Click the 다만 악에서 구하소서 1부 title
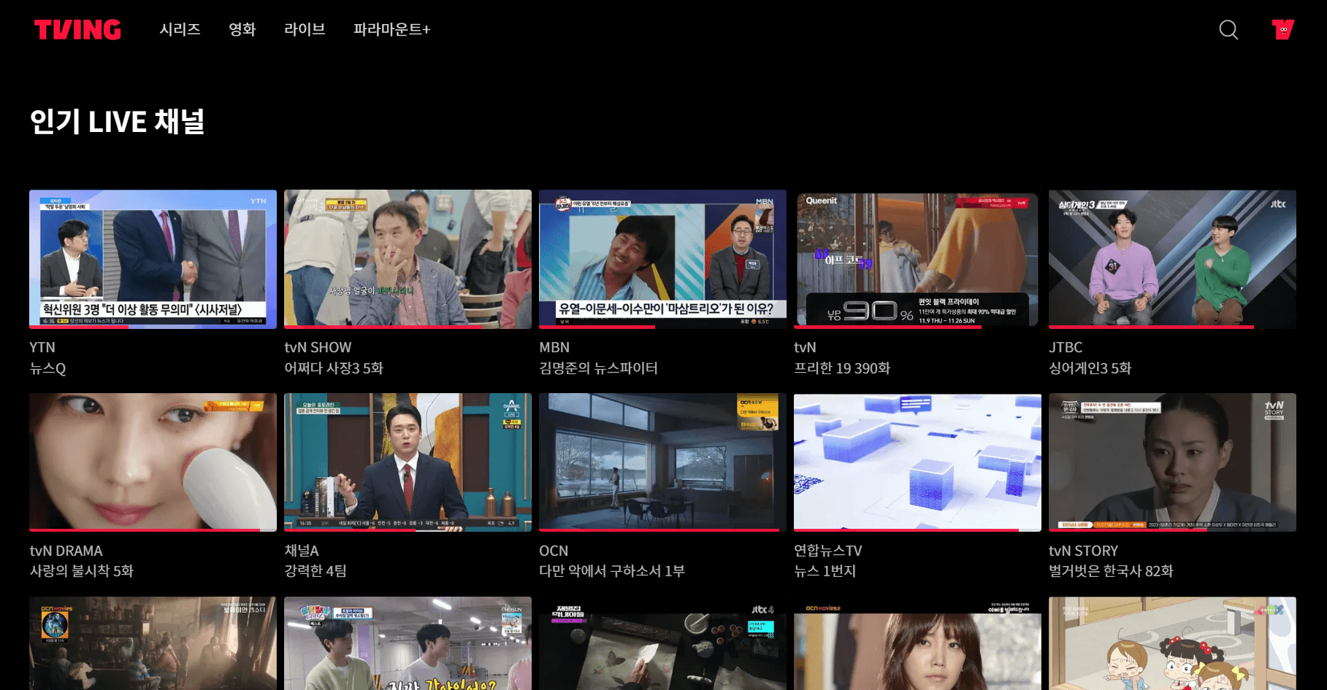This screenshot has height=690, width=1327. coord(612,571)
